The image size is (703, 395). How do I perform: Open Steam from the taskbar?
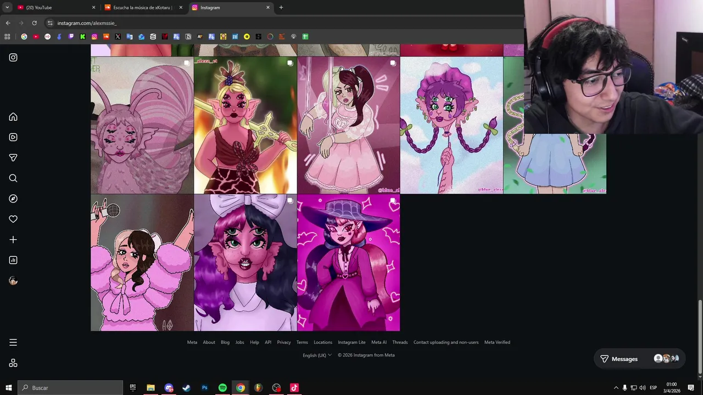pyautogui.click(x=186, y=388)
